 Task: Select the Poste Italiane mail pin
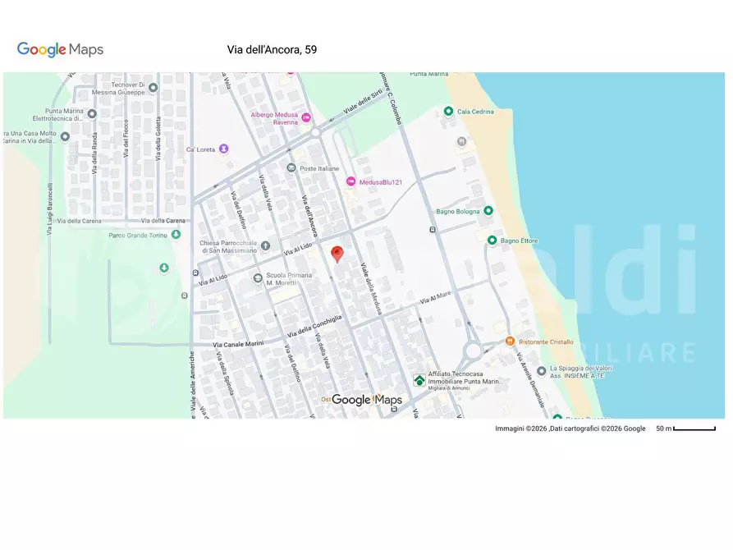tap(291, 168)
